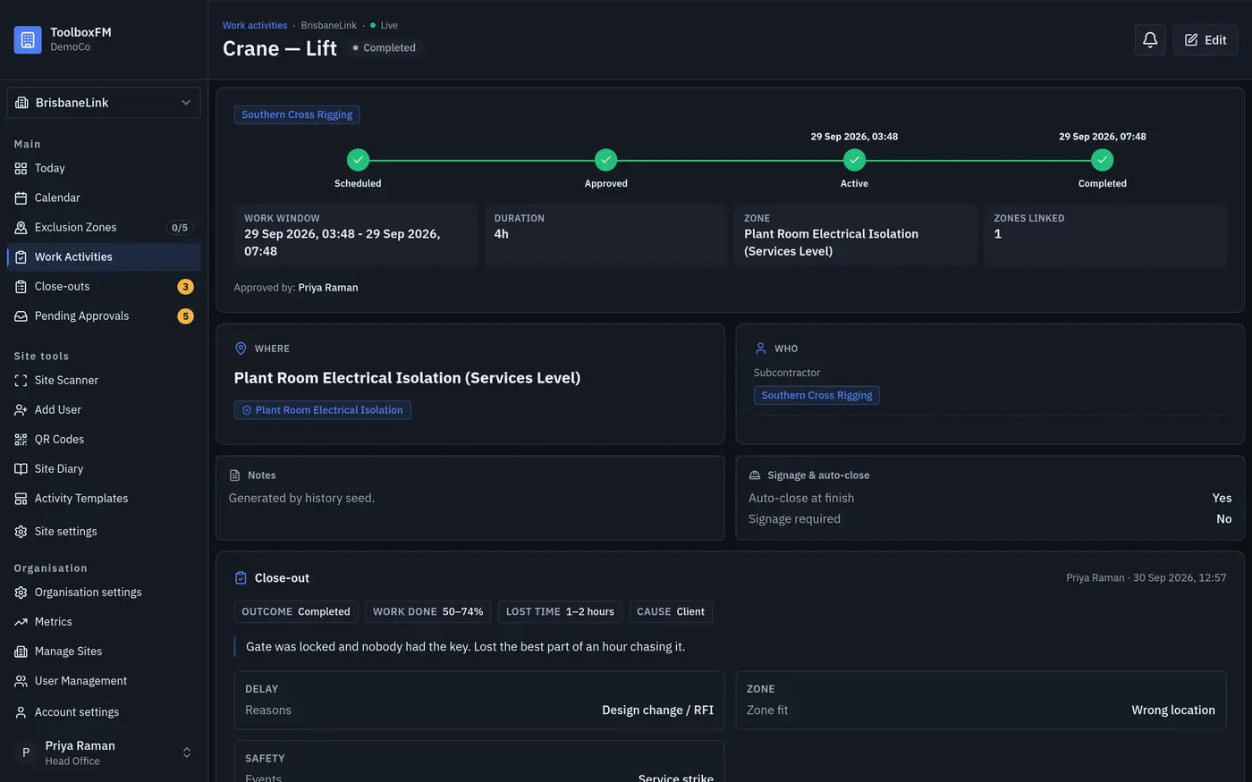The height and width of the screenshot is (782, 1252).
Task: Follow the Work activities breadcrumb link
Action: click(x=255, y=25)
